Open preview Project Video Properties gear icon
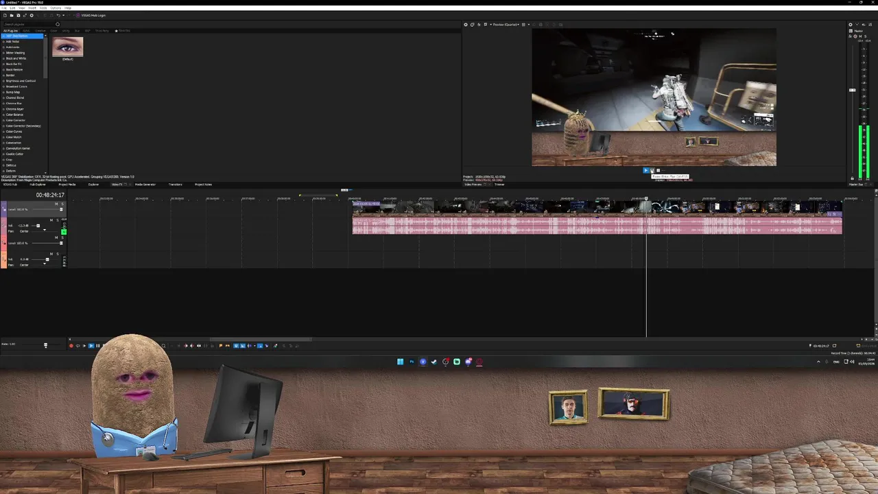878x494 pixels. 466,25
